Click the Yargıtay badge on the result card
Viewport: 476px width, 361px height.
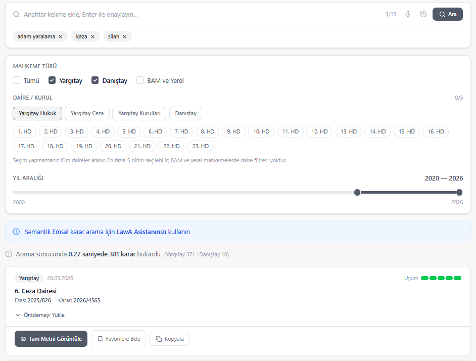[29, 278]
